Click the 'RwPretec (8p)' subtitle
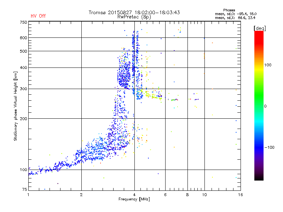The width and height of the screenshot is (283, 212). (x=134, y=17)
